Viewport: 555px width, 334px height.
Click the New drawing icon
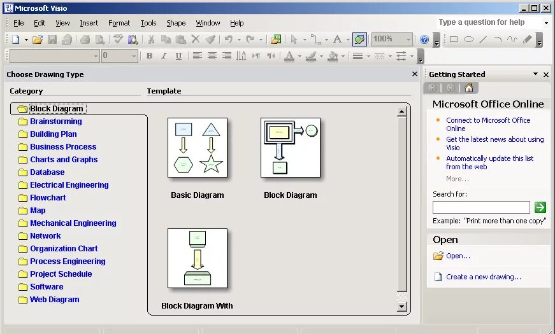[x=15, y=39]
